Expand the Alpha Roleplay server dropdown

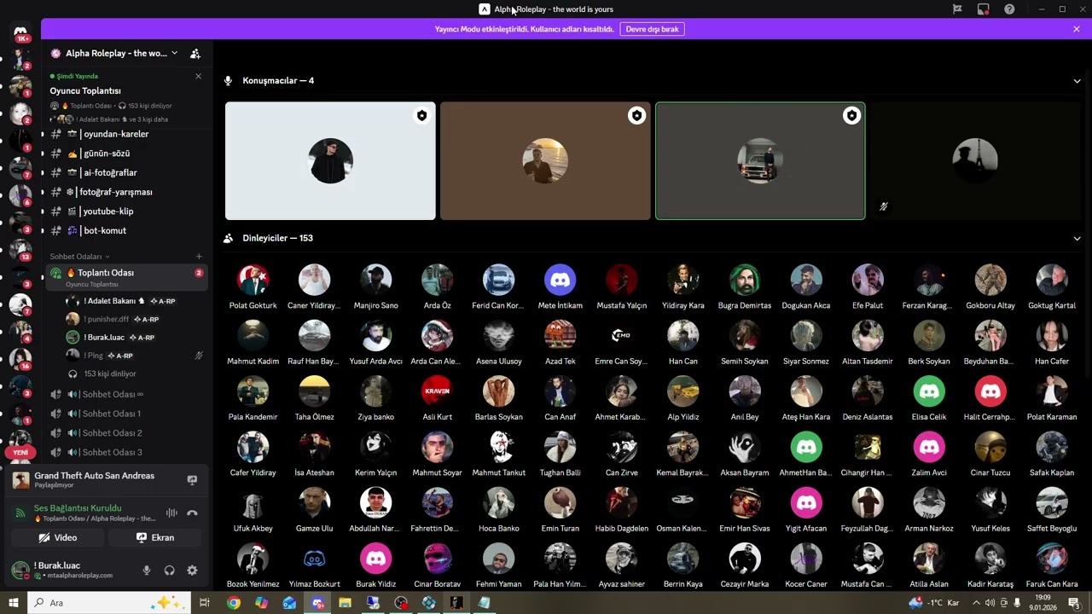tap(174, 53)
